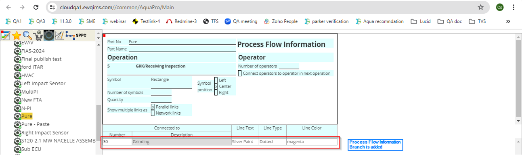Check the Left symbol position box

coord(216,80)
